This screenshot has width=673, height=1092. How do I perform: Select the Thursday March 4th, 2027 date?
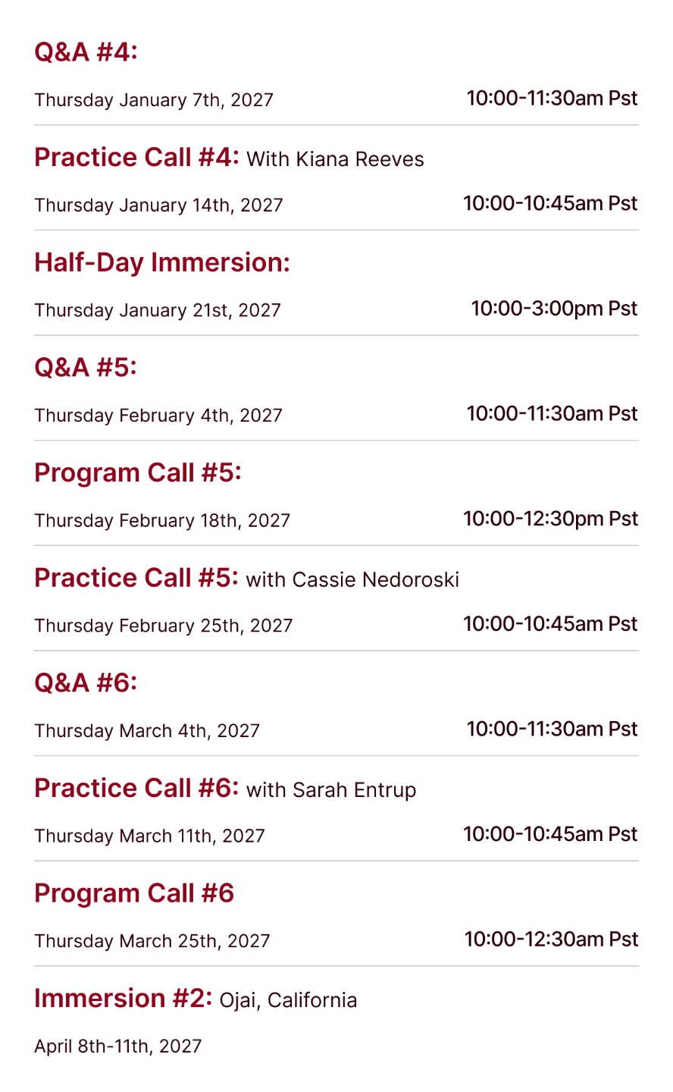point(147,731)
